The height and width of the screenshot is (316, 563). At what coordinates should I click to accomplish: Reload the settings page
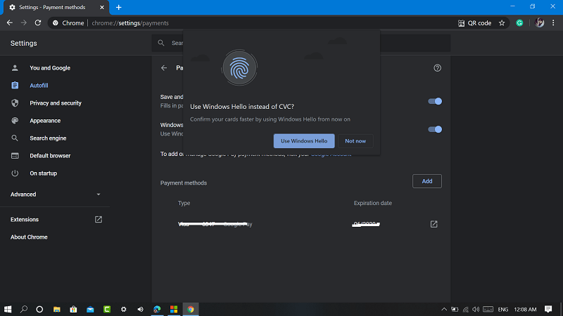coord(38,22)
